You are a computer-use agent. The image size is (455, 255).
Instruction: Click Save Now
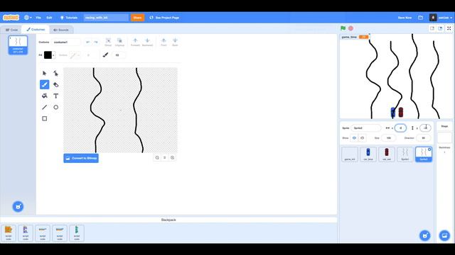405,18
